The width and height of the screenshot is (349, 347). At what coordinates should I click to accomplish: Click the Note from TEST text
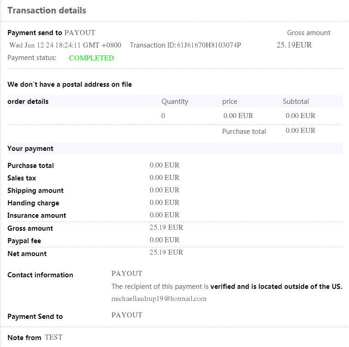[35, 337]
